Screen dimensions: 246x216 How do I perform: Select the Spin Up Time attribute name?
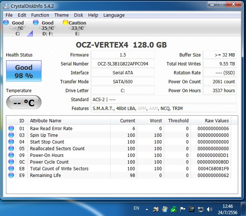pyautogui.click(x=44, y=135)
